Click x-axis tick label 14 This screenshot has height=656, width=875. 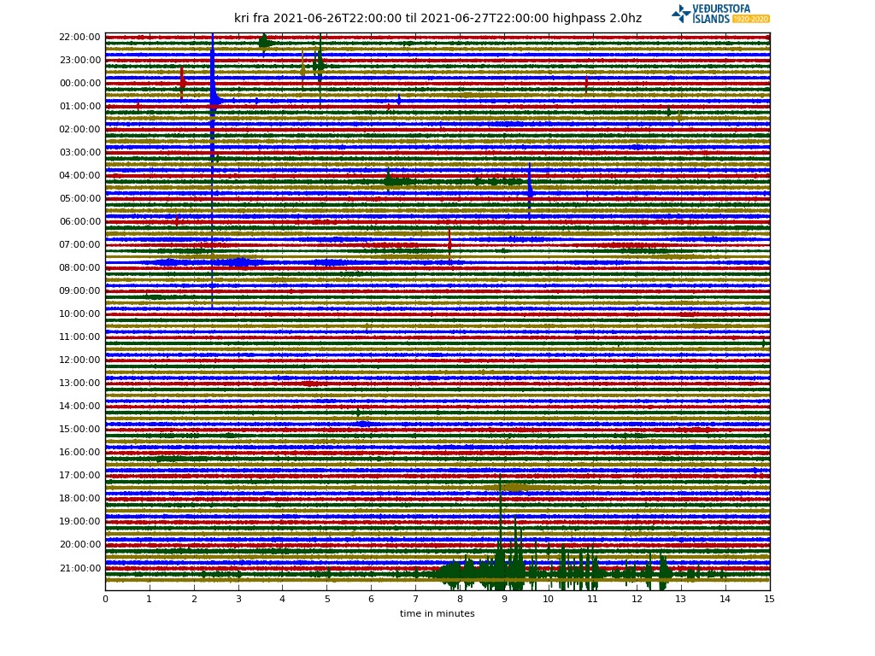(725, 599)
